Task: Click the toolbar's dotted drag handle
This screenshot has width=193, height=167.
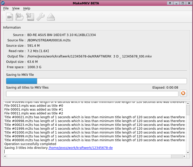Action: 3,17
